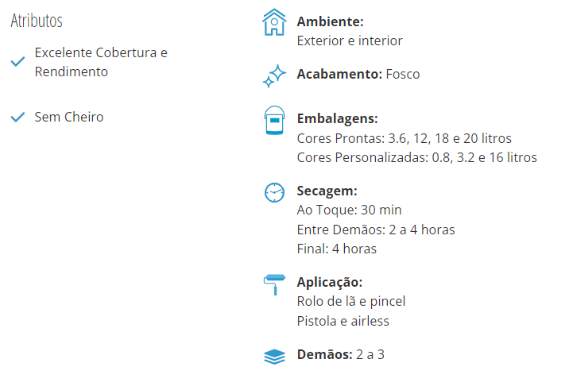Click the Sem Cheiro attribute text
Viewport: 569px width, 386px height.
coord(69,117)
